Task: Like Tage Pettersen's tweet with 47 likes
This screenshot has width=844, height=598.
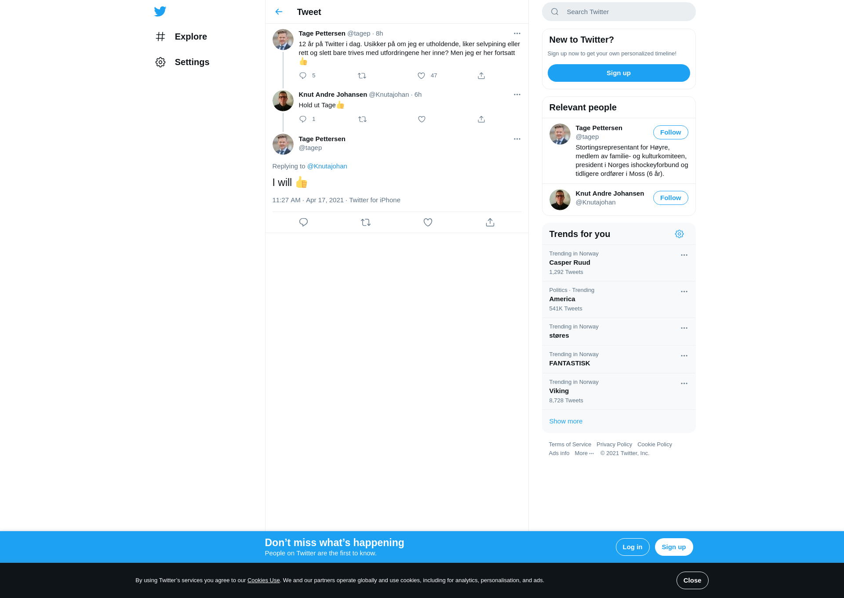Action: pos(421,76)
